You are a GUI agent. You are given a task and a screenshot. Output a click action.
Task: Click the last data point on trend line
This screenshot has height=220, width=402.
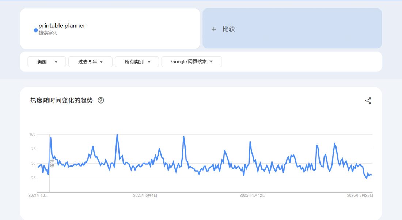point(371,175)
